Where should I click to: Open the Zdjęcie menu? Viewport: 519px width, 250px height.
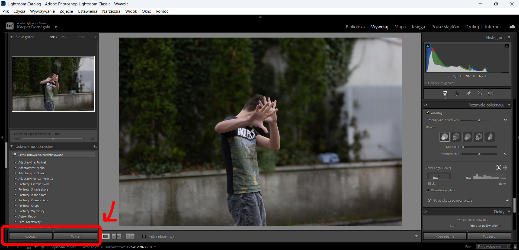66,11
